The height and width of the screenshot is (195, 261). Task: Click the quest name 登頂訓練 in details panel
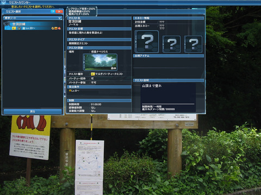pyautogui.click(x=75, y=22)
